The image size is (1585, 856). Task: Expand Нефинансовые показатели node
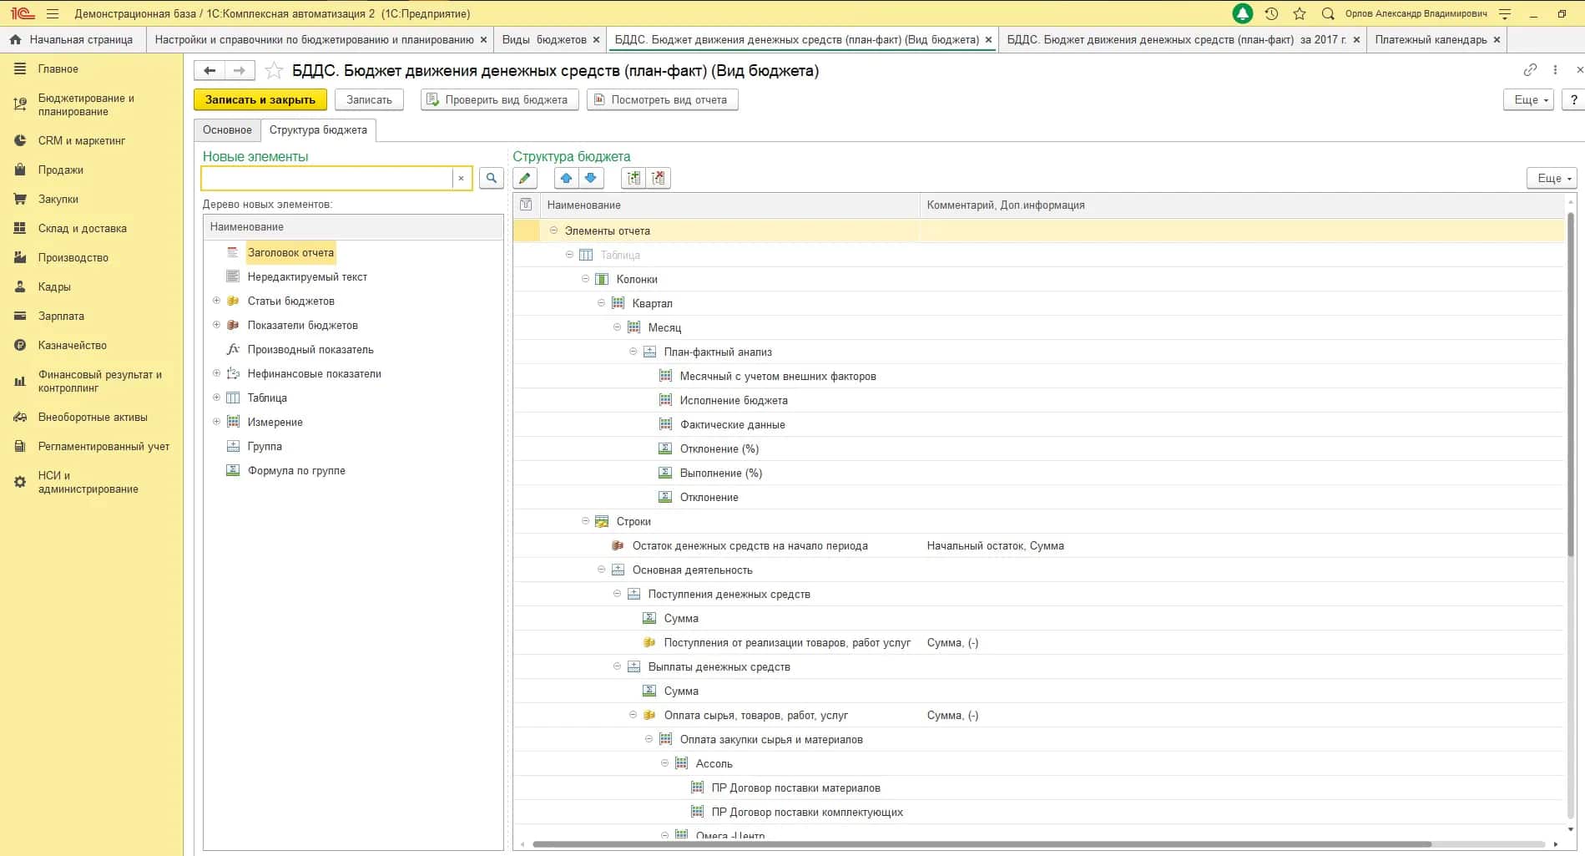pyautogui.click(x=216, y=373)
